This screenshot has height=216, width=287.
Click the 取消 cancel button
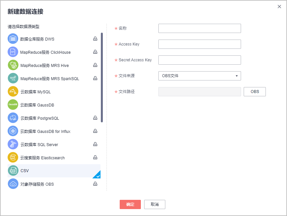[155, 204]
